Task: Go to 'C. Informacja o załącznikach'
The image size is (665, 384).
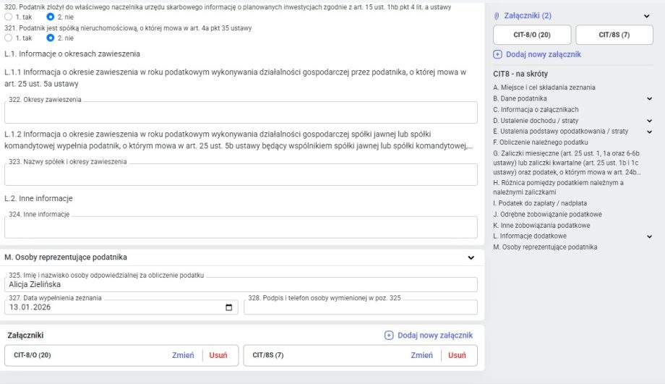Action: pos(536,109)
